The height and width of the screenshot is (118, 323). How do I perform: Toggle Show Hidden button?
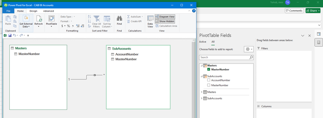(165, 21)
